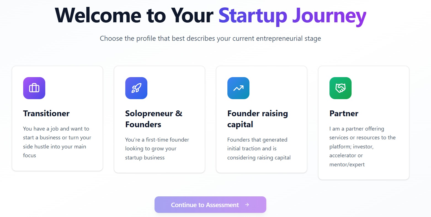431x217 pixels.
Task: Select the Partner heading
Action: (344, 113)
